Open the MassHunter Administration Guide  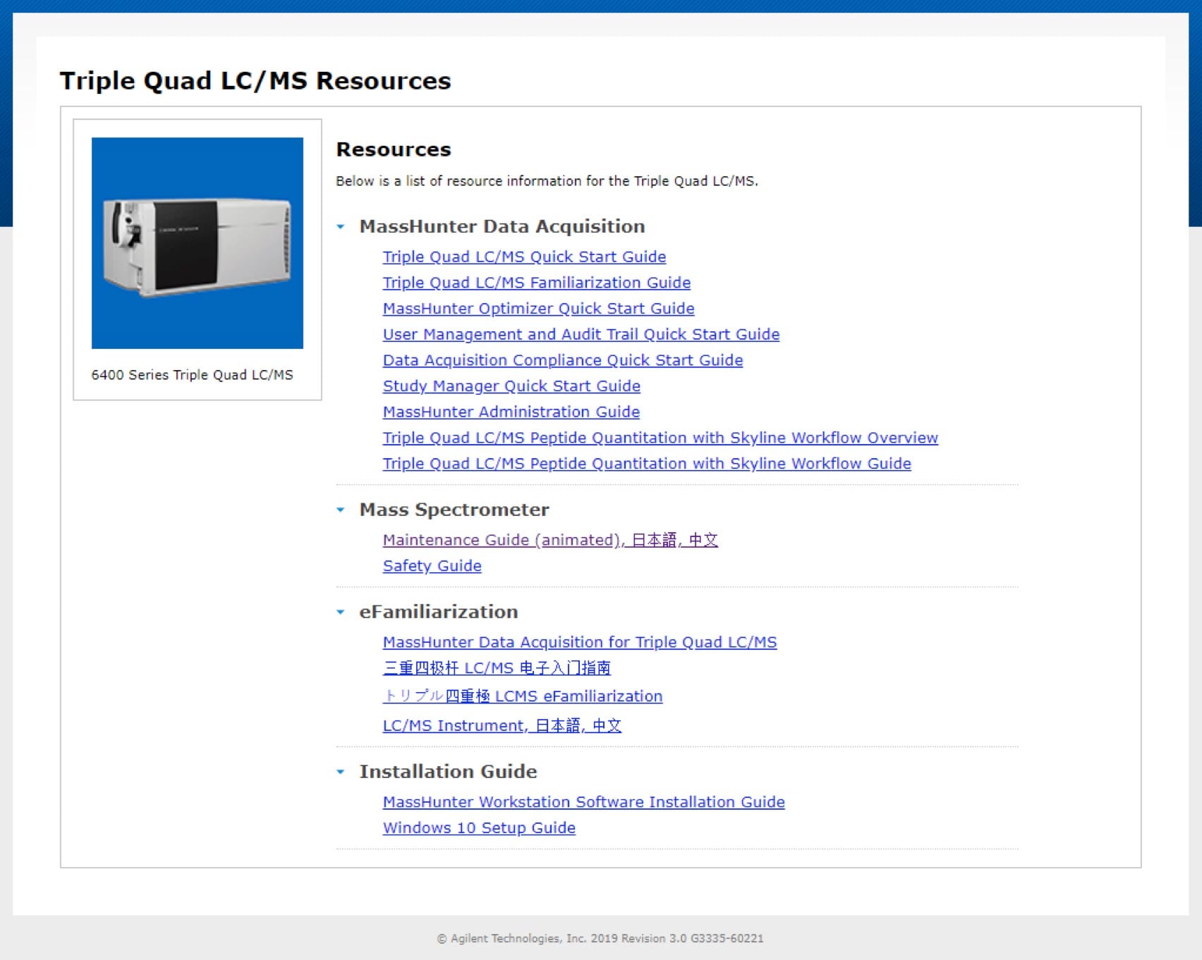[x=511, y=412]
